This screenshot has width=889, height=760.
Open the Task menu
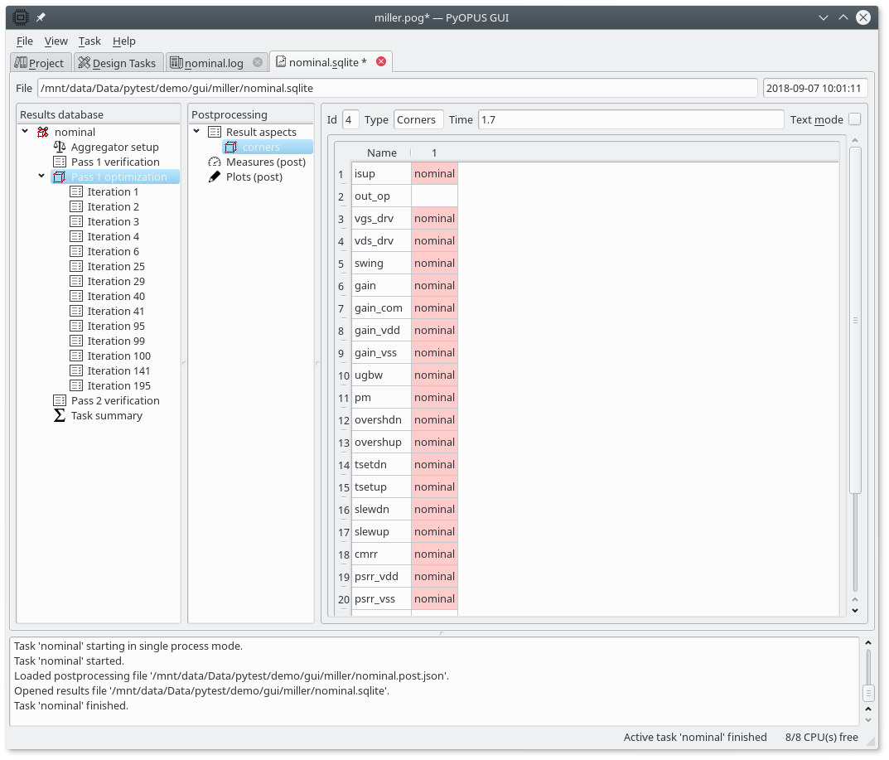pos(89,41)
